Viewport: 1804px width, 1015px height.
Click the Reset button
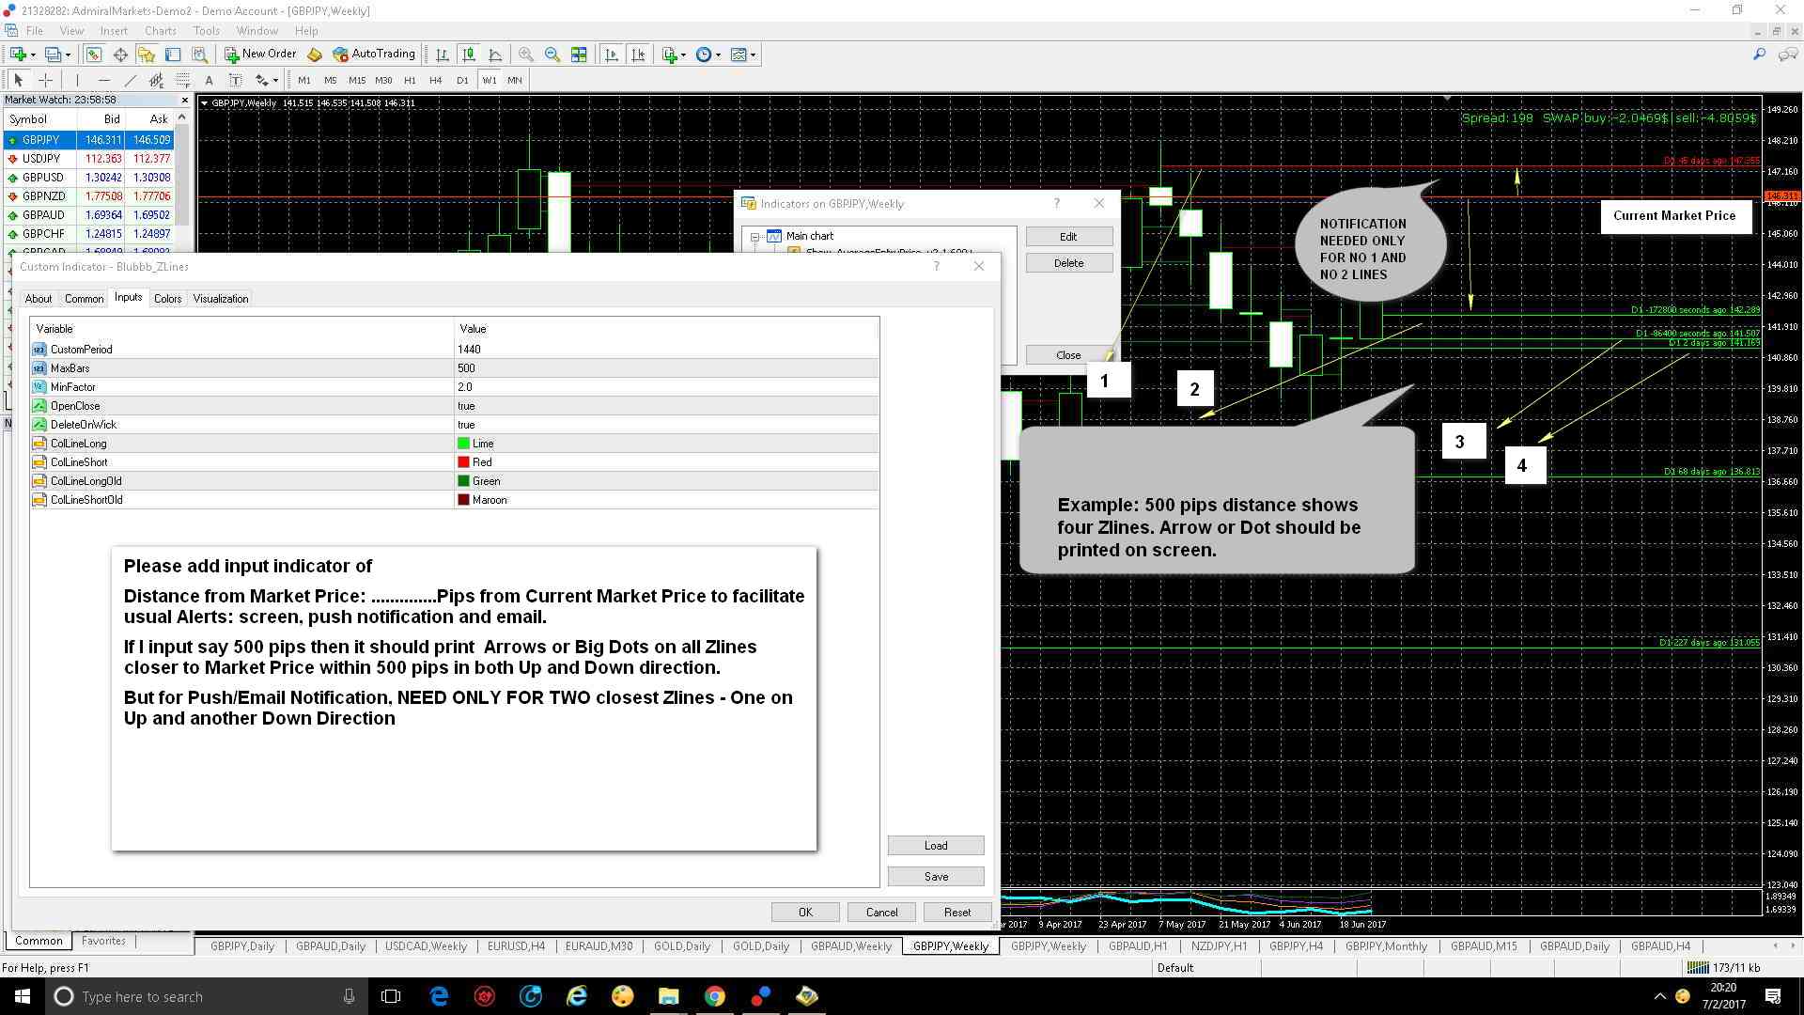[x=956, y=913]
